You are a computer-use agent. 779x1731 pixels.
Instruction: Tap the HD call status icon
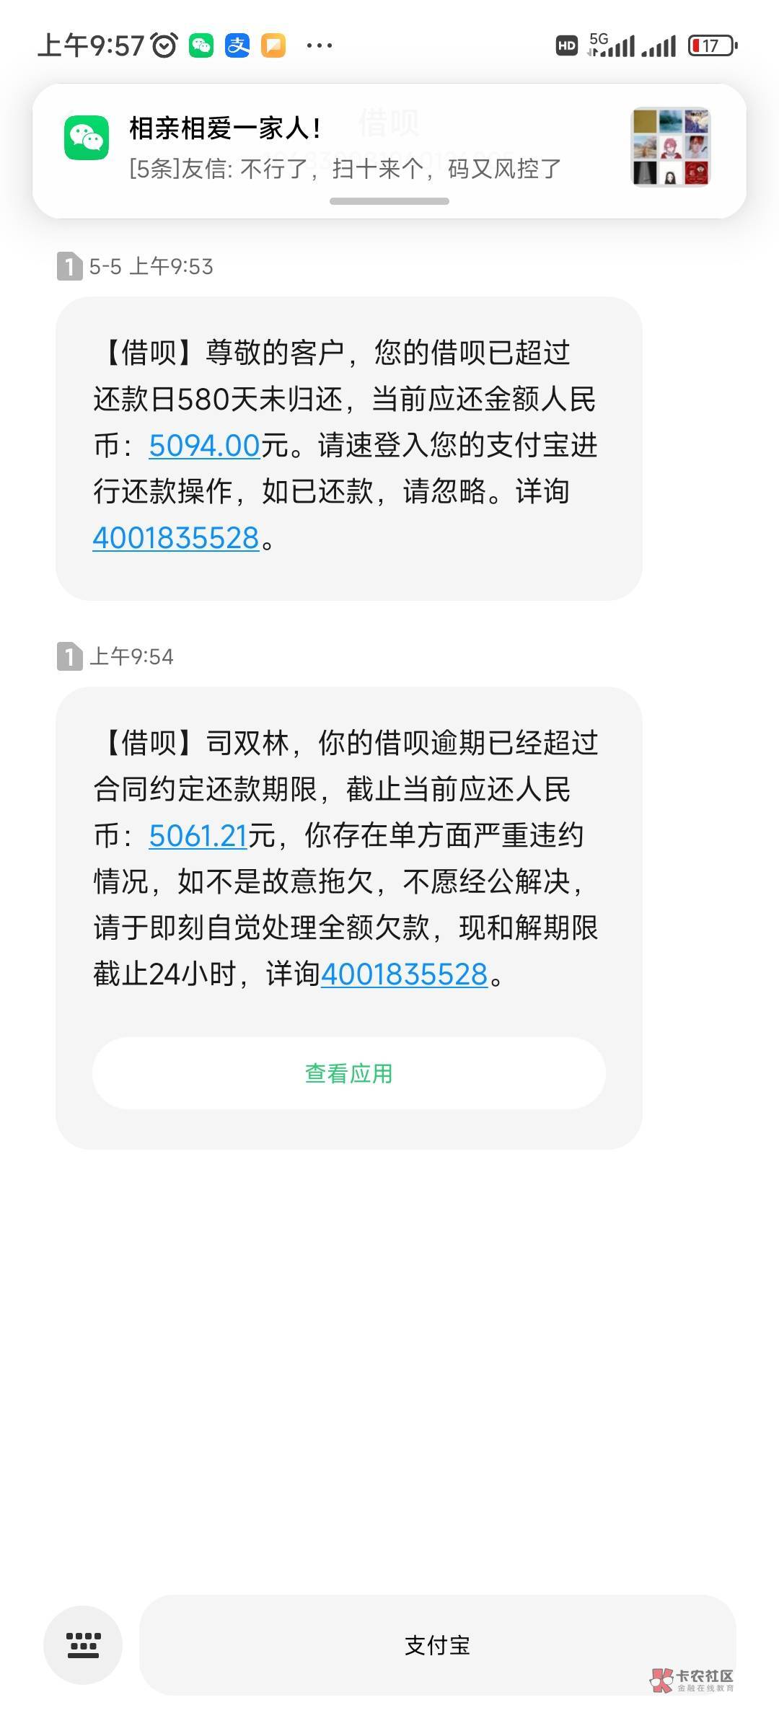tap(566, 46)
